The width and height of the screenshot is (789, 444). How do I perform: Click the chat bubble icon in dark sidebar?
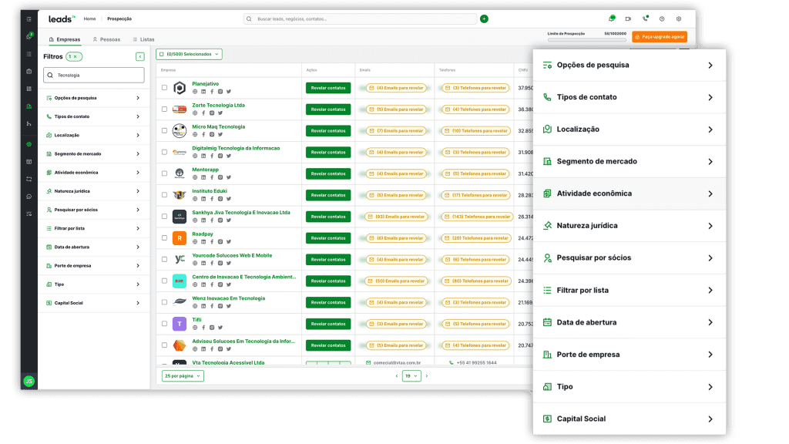click(x=29, y=197)
